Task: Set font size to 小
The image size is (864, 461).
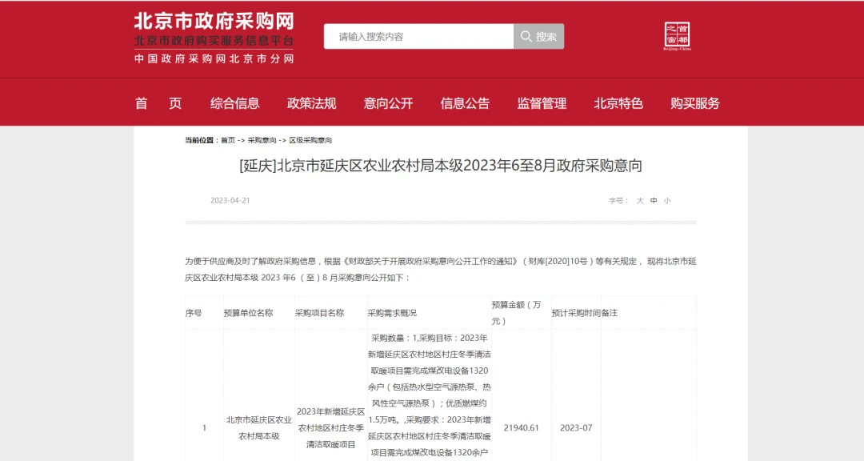Action: 667,201
